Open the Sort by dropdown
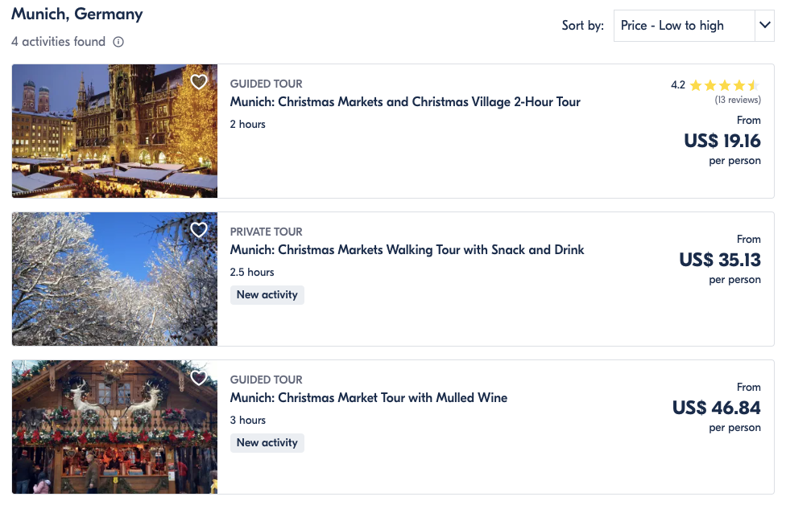786x505 pixels. (683, 26)
